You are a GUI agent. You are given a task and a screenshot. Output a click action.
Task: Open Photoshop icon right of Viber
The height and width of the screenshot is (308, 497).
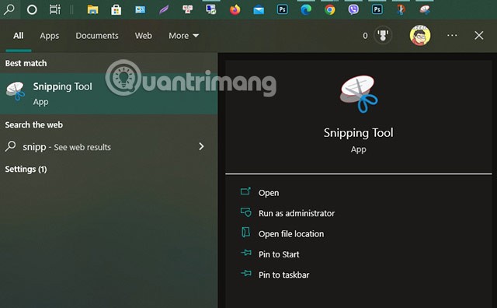tap(377, 10)
